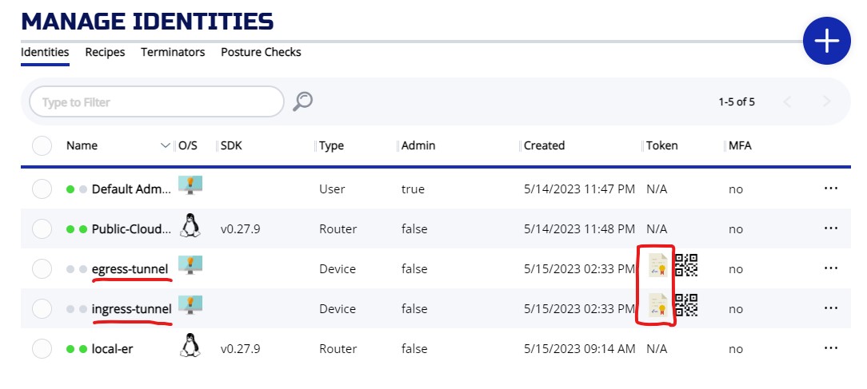
Task: Switch to the Posture Checks tab
Action: [261, 52]
